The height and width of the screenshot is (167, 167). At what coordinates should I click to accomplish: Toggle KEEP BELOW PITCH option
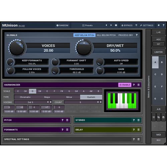coord(85,35)
